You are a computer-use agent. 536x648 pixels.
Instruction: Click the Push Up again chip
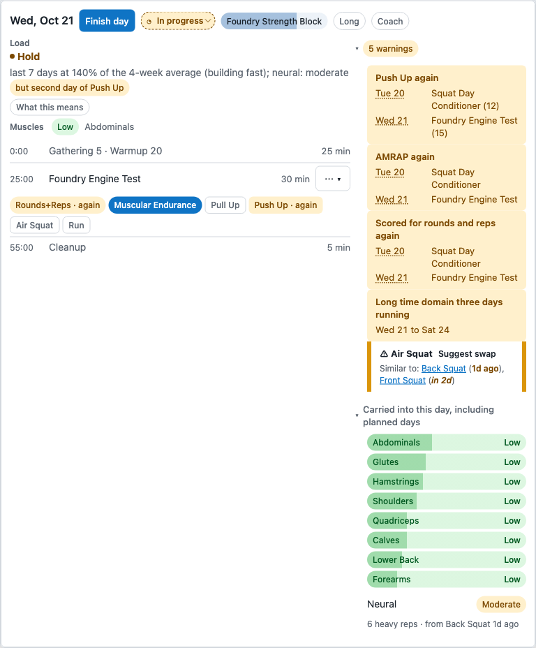click(x=285, y=205)
